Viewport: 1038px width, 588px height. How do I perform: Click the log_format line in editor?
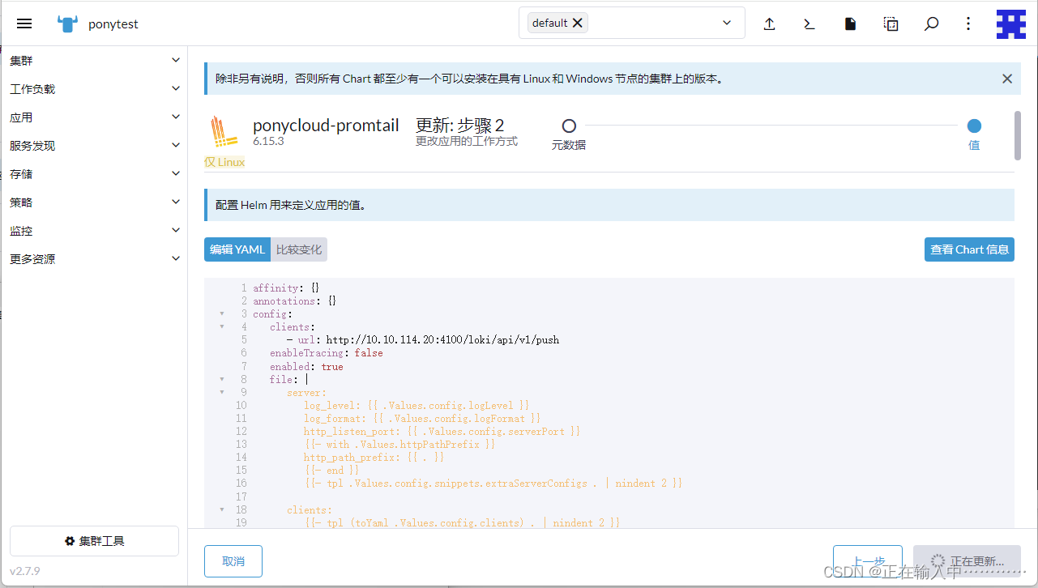tap(422, 418)
